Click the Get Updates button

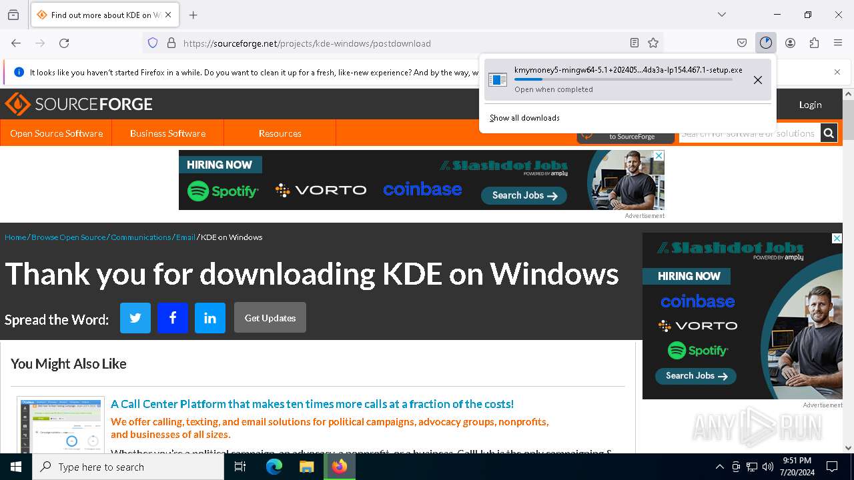tap(270, 318)
